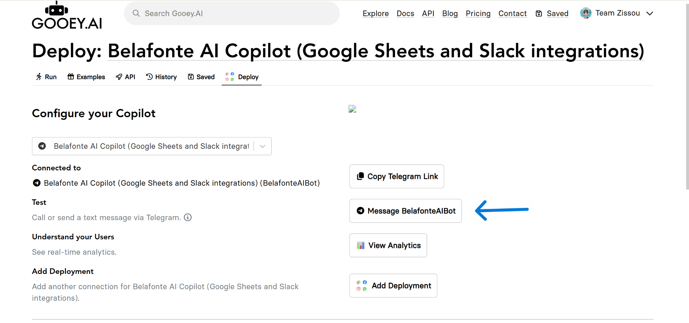This screenshot has height=323, width=689.
Task: Click the broken image placeholder icon
Action: tap(352, 109)
